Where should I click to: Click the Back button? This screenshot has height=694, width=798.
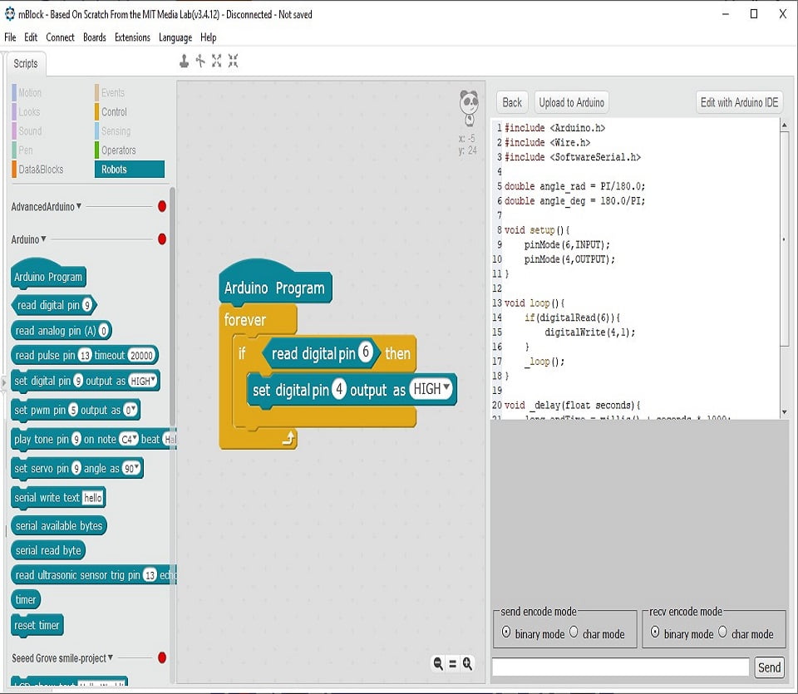coord(512,102)
